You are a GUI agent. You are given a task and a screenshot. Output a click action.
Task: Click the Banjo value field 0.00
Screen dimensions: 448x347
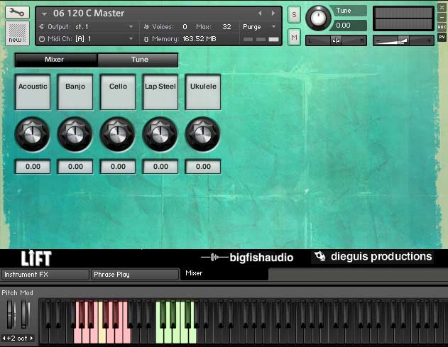(x=75, y=167)
